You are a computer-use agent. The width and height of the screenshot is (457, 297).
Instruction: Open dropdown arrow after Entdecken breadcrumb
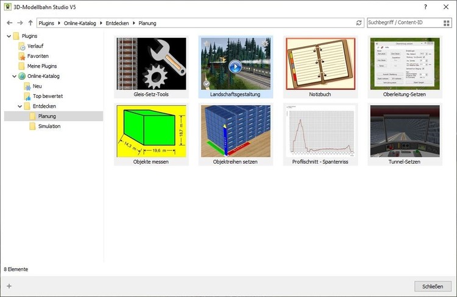pyautogui.click(x=134, y=23)
